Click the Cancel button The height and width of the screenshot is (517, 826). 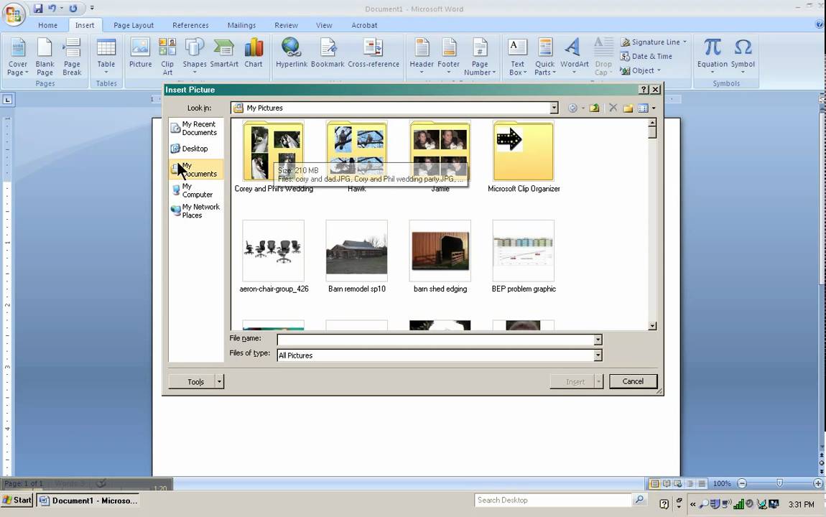(x=633, y=382)
